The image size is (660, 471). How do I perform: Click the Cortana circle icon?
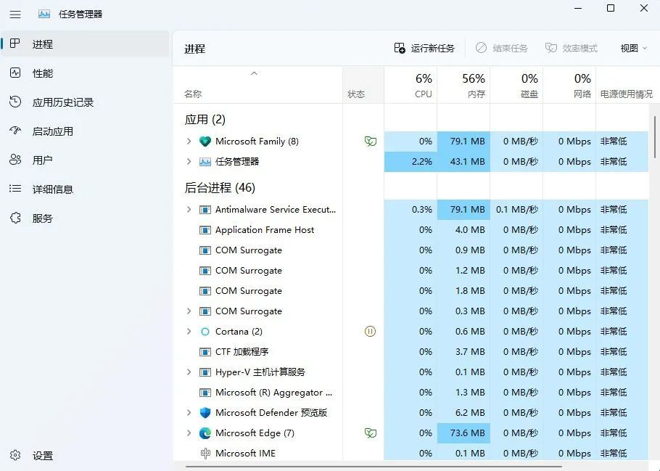(205, 332)
